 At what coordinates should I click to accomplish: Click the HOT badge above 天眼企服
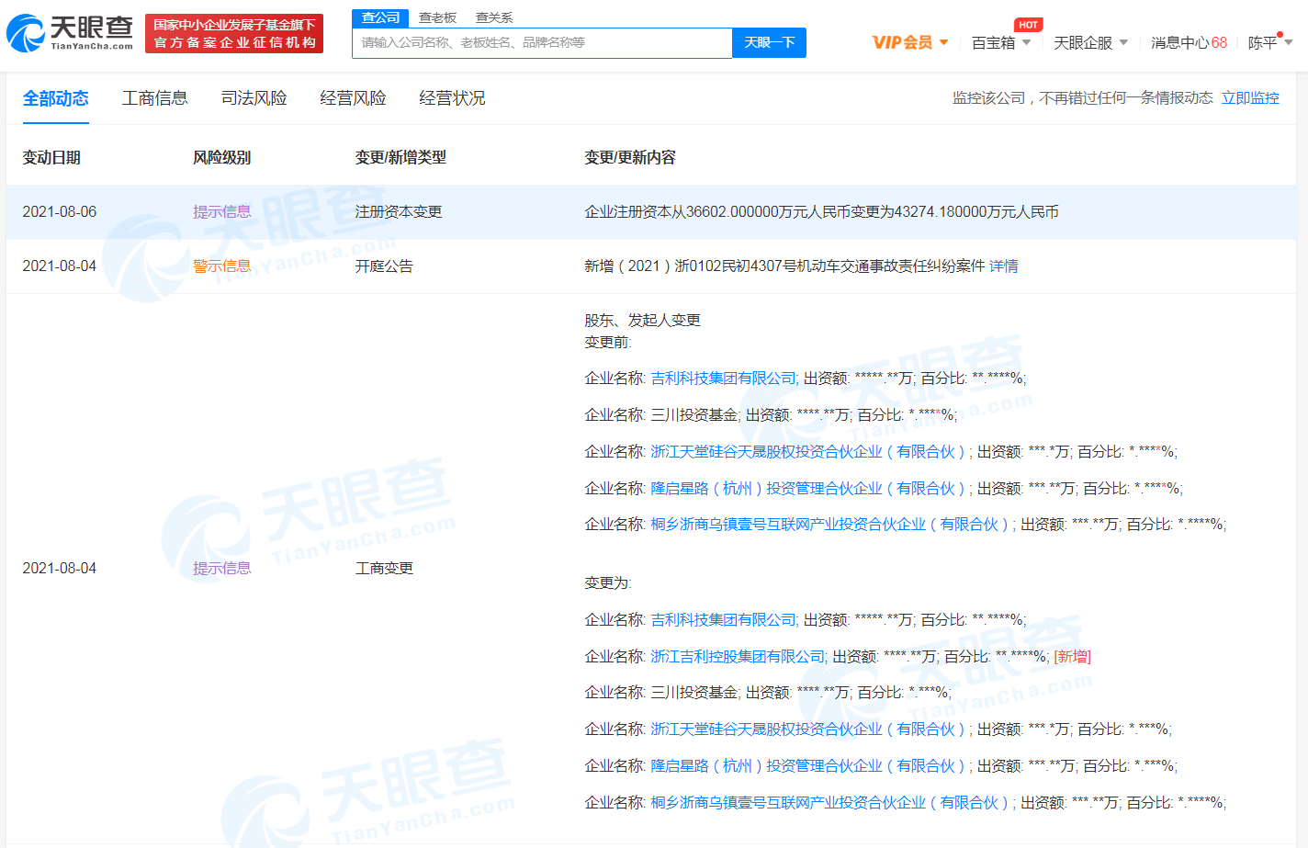click(1027, 25)
